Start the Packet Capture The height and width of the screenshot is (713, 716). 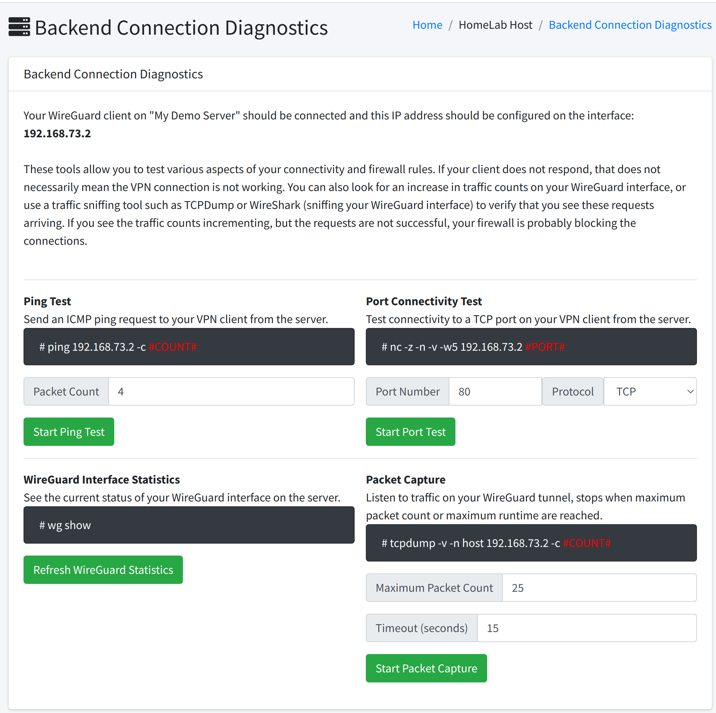426,668
